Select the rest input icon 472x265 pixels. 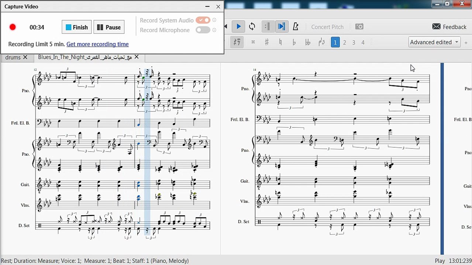[x=237, y=42]
